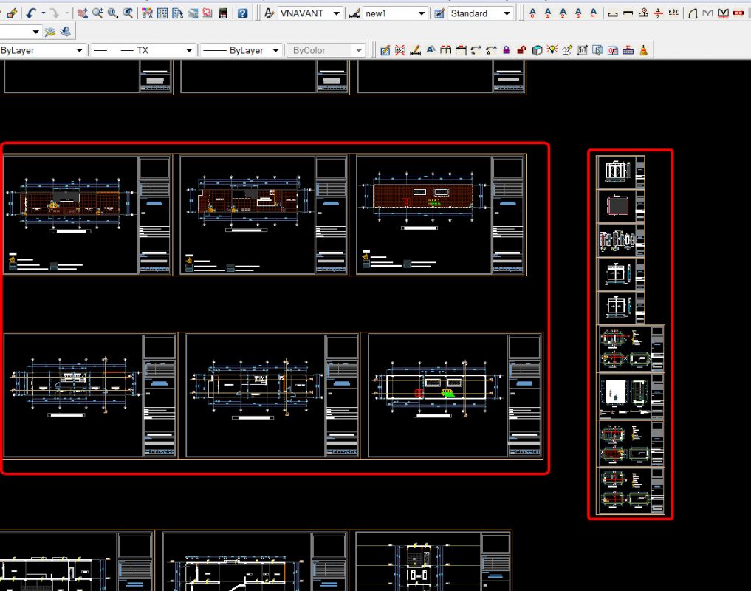Open the ByLayer color control dropdown

click(x=79, y=50)
